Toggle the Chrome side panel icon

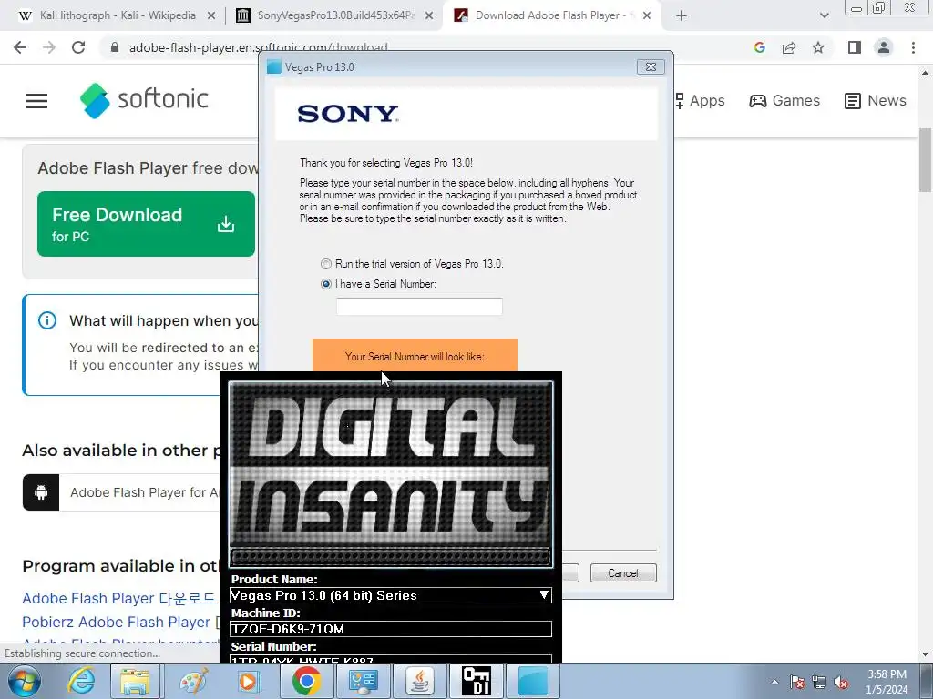855,47
